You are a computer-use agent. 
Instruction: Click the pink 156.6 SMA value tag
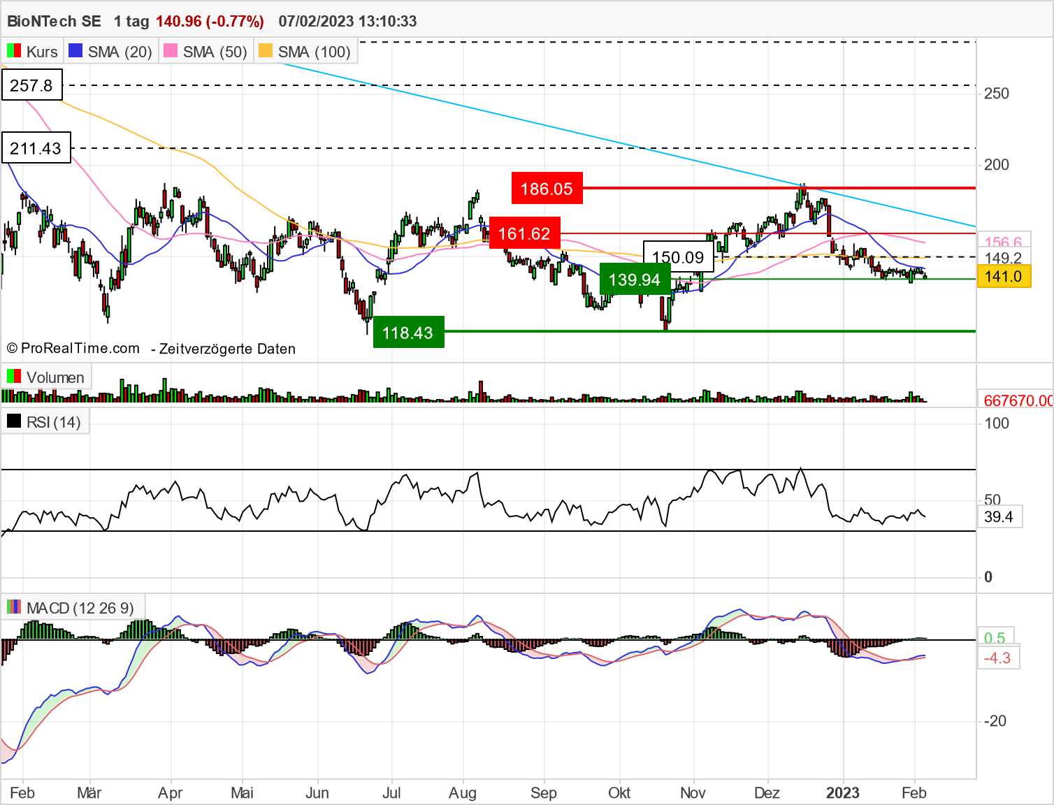pyautogui.click(x=1003, y=242)
